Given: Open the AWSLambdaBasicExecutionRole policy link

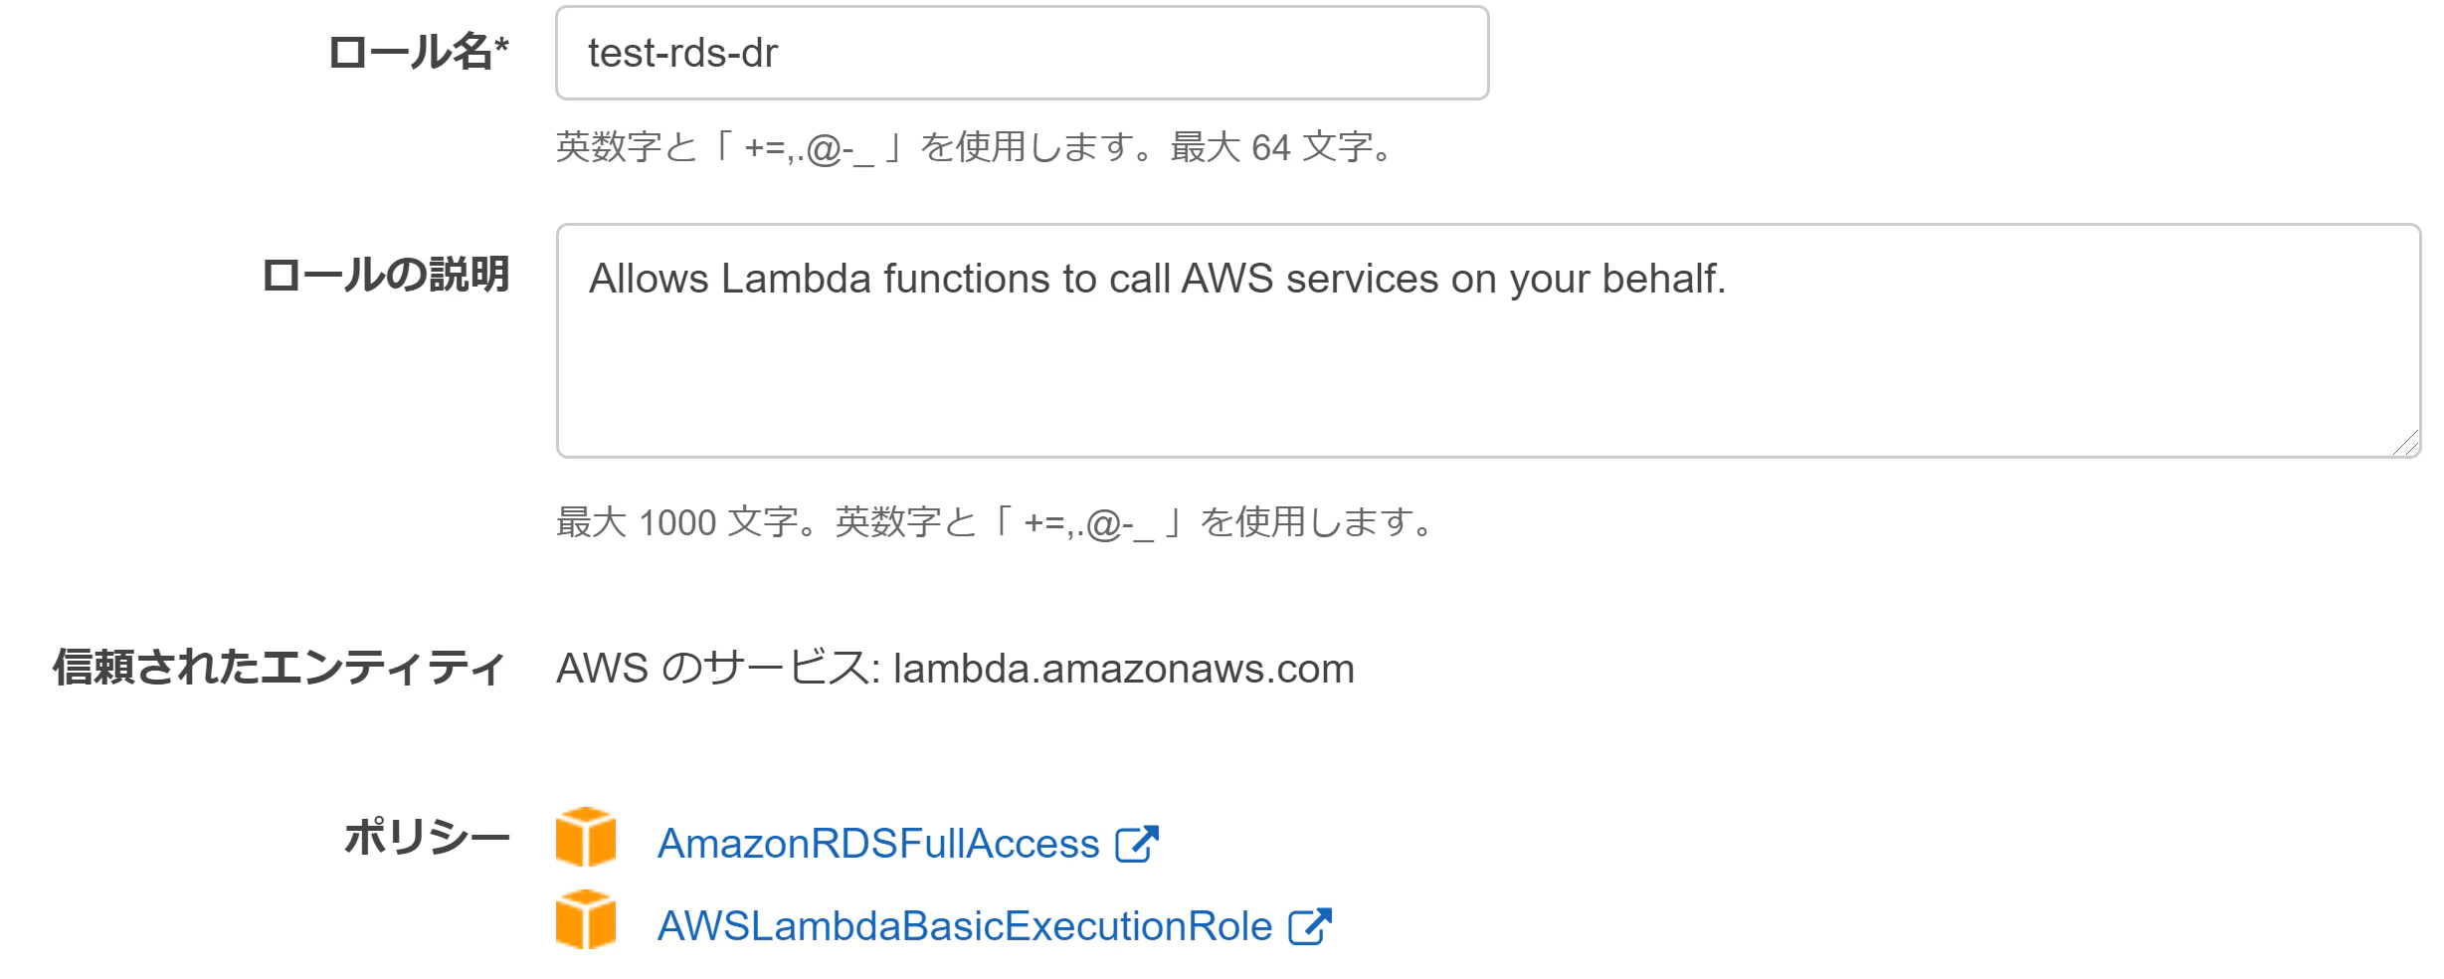Looking at the screenshot, I should pyautogui.click(x=965, y=926).
